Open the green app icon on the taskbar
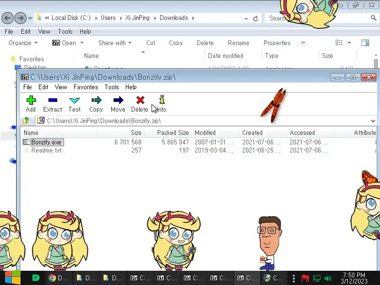This screenshot has height=285, width=380. point(36,278)
